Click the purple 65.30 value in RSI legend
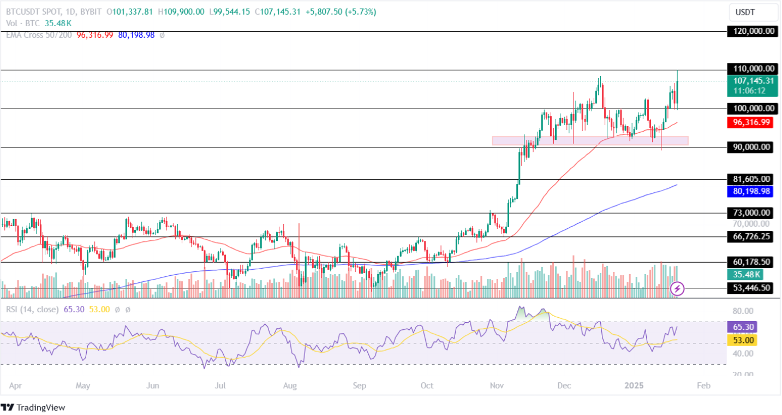Viewport: 782px width, 415px height. click(x=73, y=310)
